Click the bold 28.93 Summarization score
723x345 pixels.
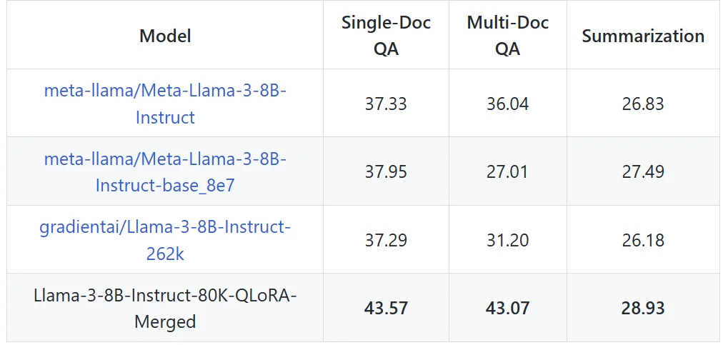click(643, 308)
